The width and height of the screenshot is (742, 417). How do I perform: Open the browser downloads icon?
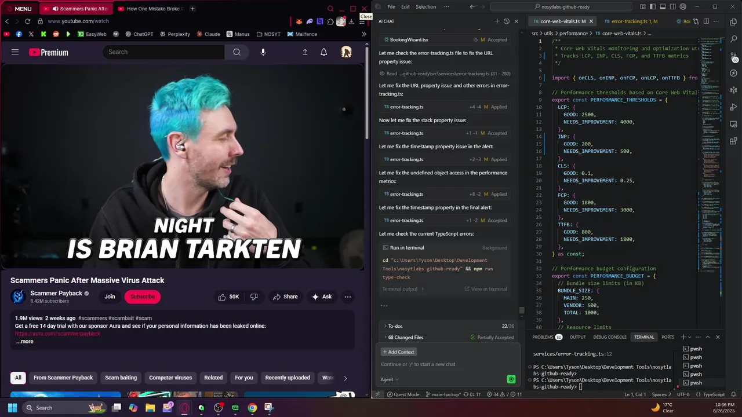pyautogui.click(x=351, y=21)
